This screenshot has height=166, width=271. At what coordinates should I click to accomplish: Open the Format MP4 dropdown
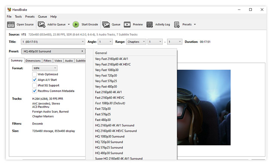pos(45,68)
